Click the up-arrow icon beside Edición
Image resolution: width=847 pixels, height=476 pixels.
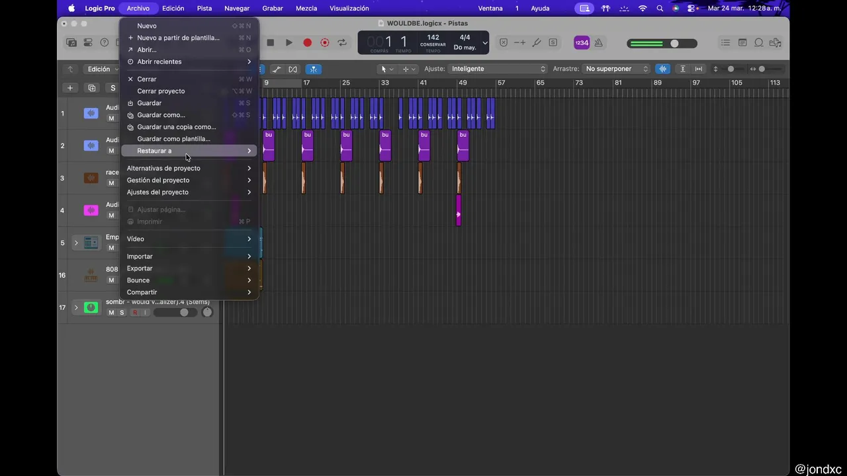[70, 69]
